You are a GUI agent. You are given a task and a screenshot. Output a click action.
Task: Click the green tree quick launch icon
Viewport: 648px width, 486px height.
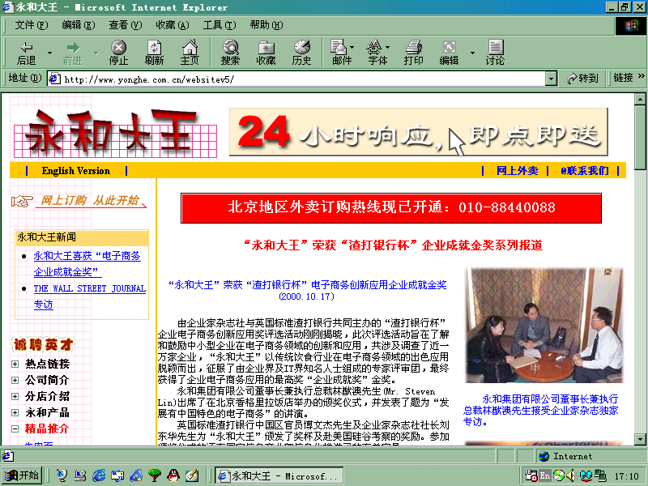(155, 475)
